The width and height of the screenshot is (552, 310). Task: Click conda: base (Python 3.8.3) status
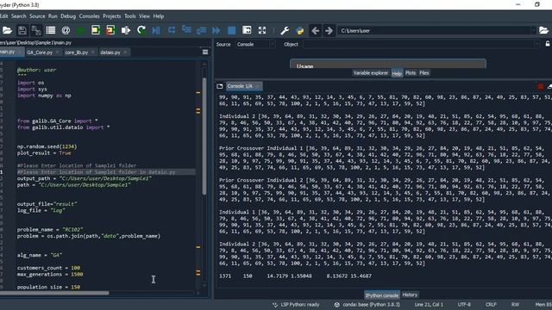coord(367,305)
